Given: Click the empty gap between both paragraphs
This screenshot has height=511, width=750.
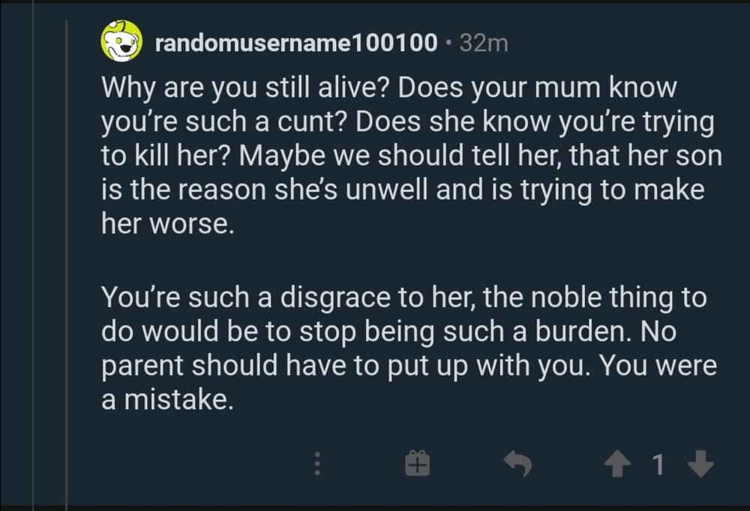Looking at the screenshot, I should click(x=411, y=260).
